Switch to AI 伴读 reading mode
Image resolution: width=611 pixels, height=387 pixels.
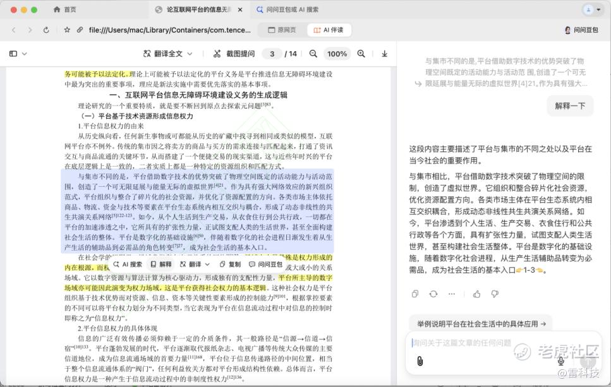pos(329,30)
